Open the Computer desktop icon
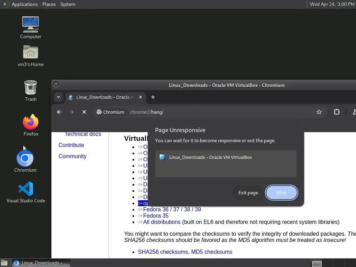 31,27
